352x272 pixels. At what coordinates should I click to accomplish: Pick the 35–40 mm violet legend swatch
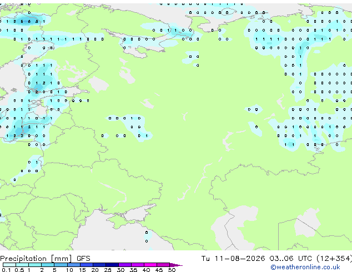click(138, 265)
